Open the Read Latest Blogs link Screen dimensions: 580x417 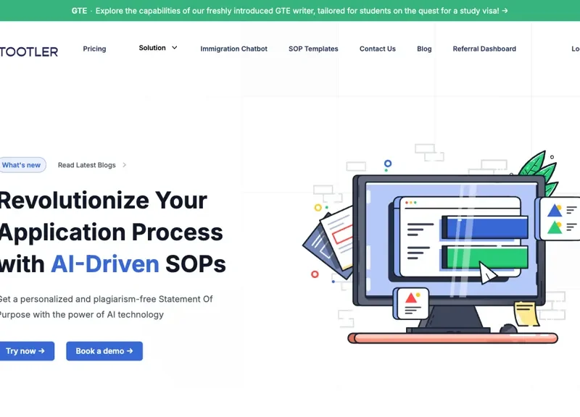click(86, 165)
